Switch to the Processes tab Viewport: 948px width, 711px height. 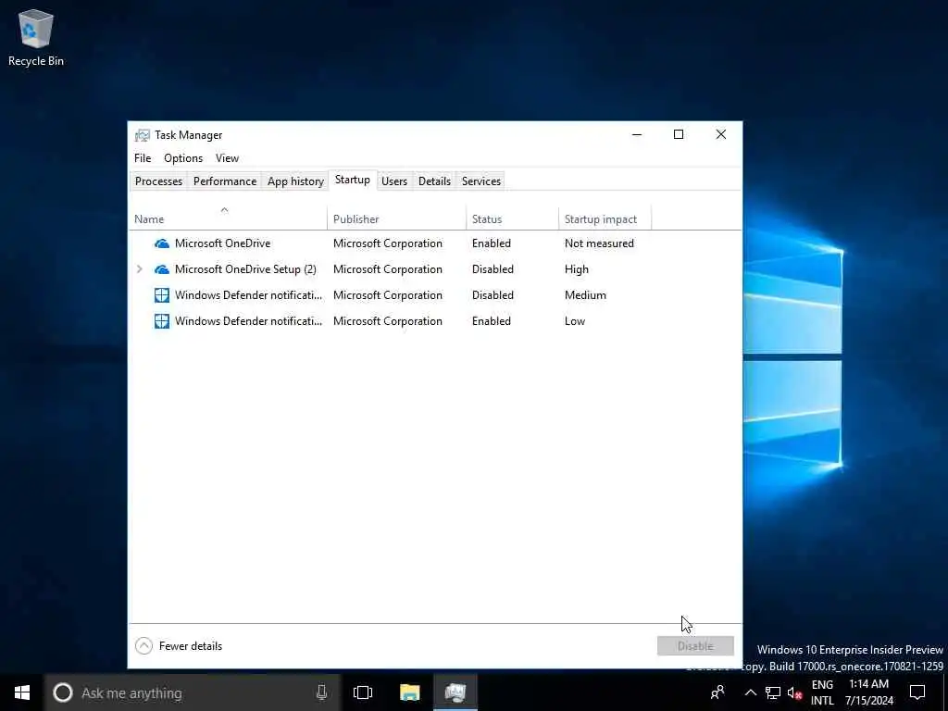point(158,181)
